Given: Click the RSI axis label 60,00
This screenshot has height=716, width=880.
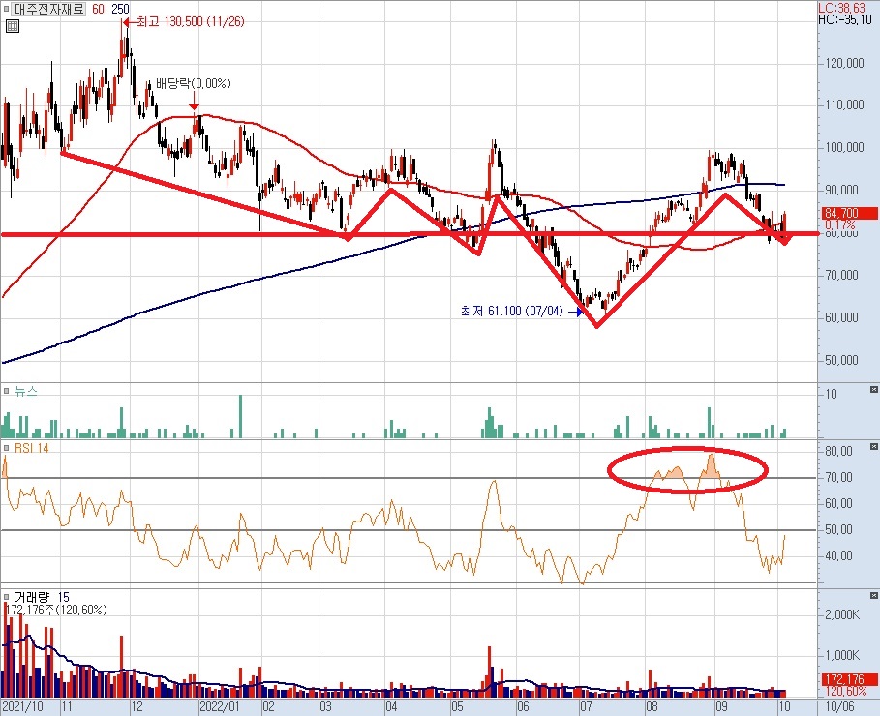Looking at the screenshot, I should click(x=839, y=503).
